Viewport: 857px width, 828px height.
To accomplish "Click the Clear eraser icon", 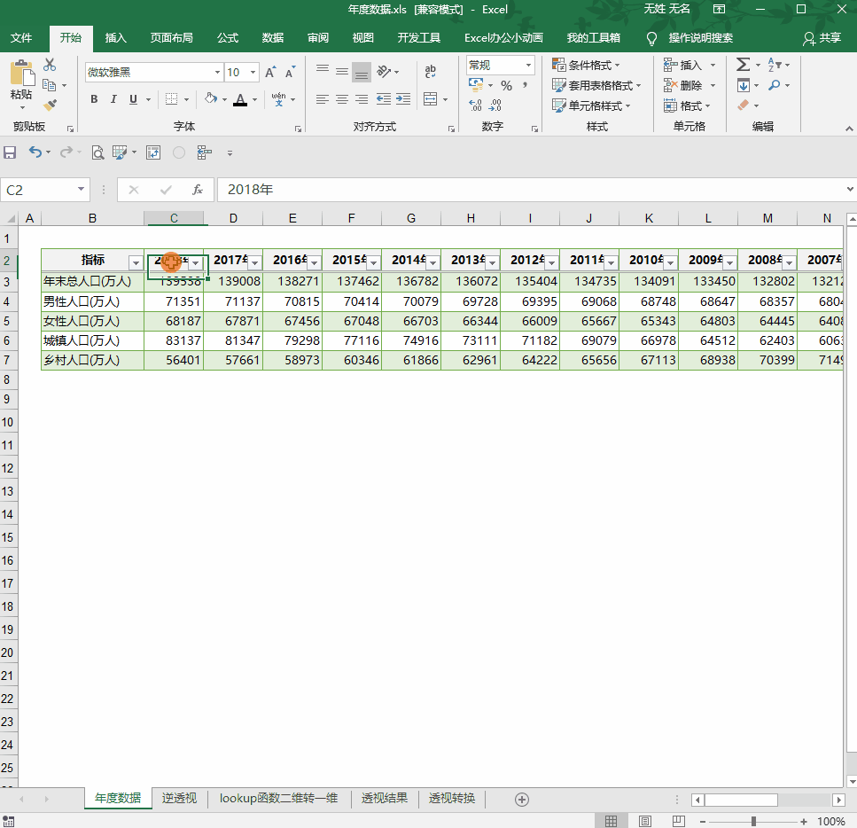I will [744, 105].
